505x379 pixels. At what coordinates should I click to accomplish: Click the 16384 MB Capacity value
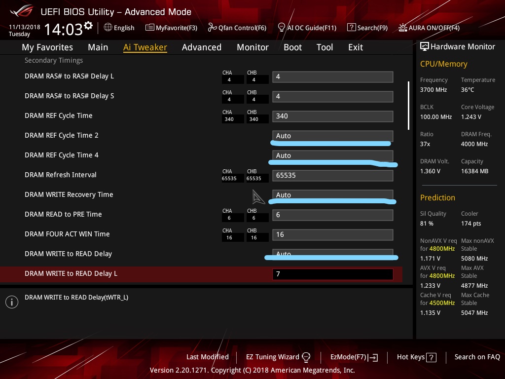(x=475, y=171)
